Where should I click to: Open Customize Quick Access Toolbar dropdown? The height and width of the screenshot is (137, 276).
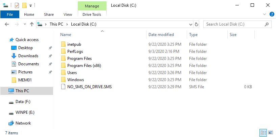tap(30, 6)
